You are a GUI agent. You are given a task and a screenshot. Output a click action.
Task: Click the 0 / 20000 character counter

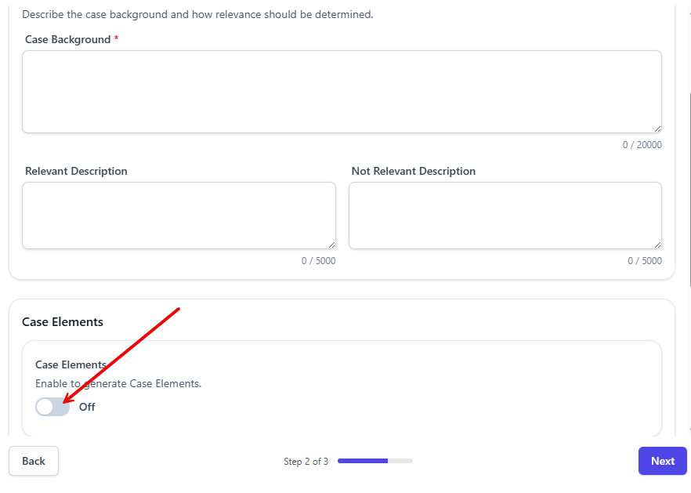pos(642,144)
